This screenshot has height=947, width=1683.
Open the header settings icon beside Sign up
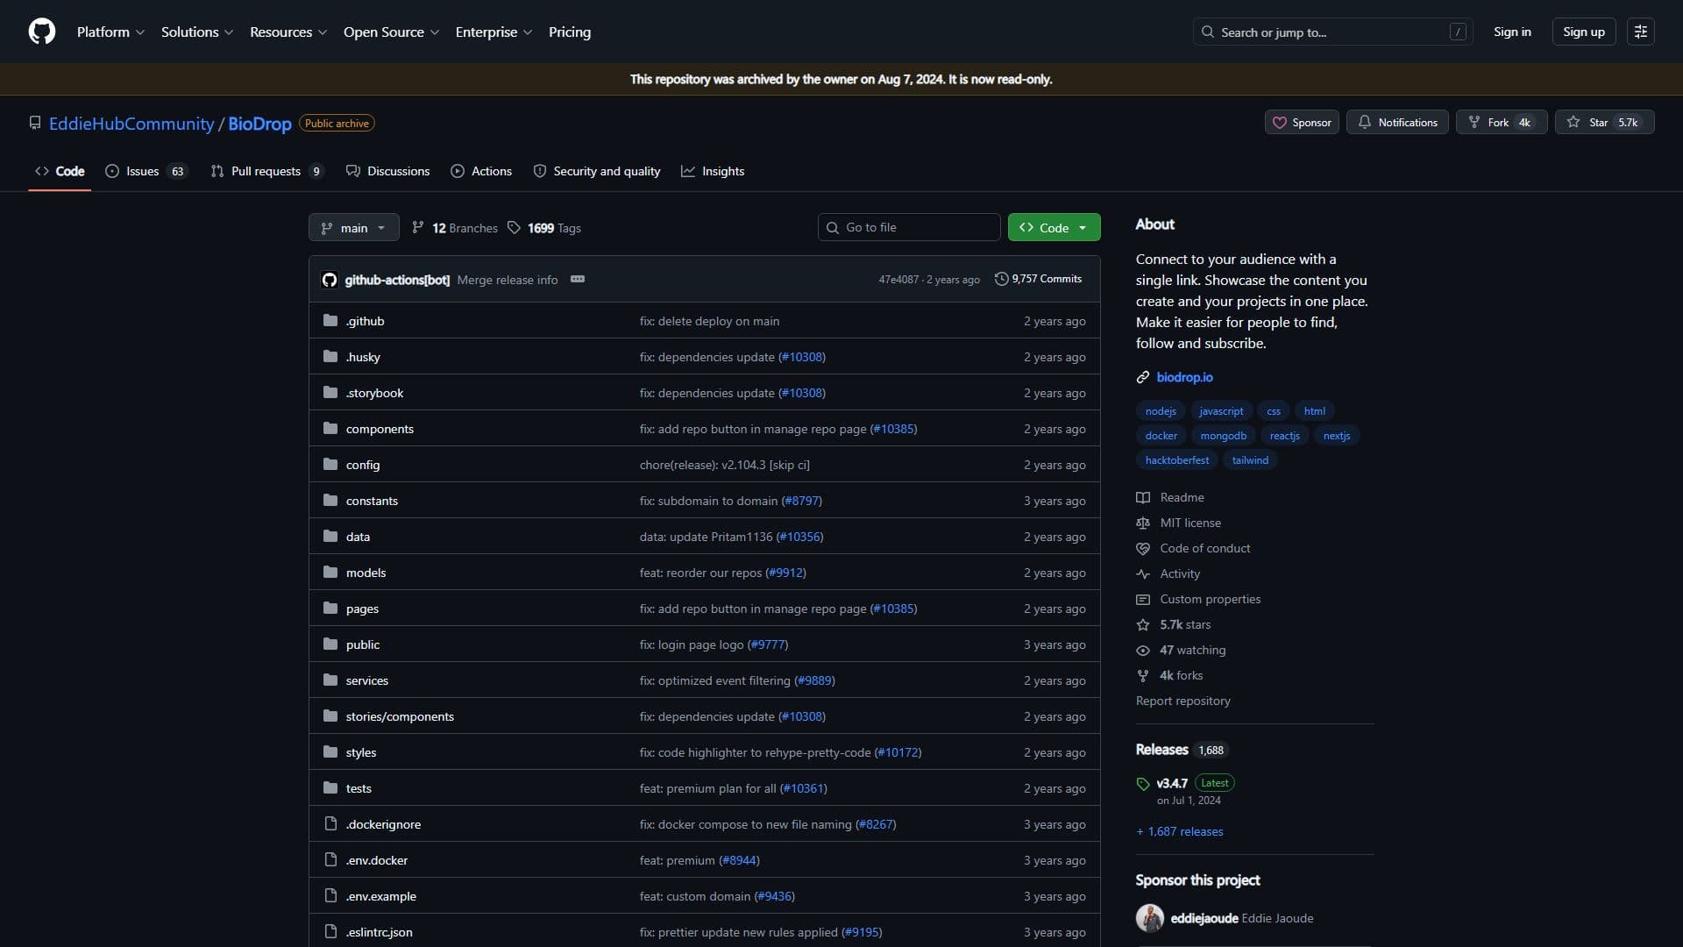coord(1640,32)
